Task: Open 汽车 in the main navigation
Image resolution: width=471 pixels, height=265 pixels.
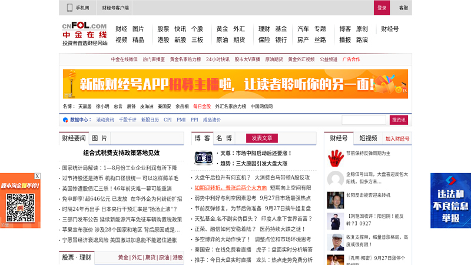Action: (x=303, y=29)
